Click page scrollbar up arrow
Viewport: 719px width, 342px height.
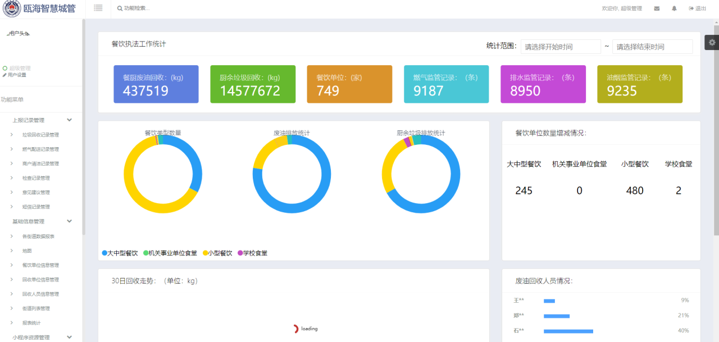click(x=716, y=22)
